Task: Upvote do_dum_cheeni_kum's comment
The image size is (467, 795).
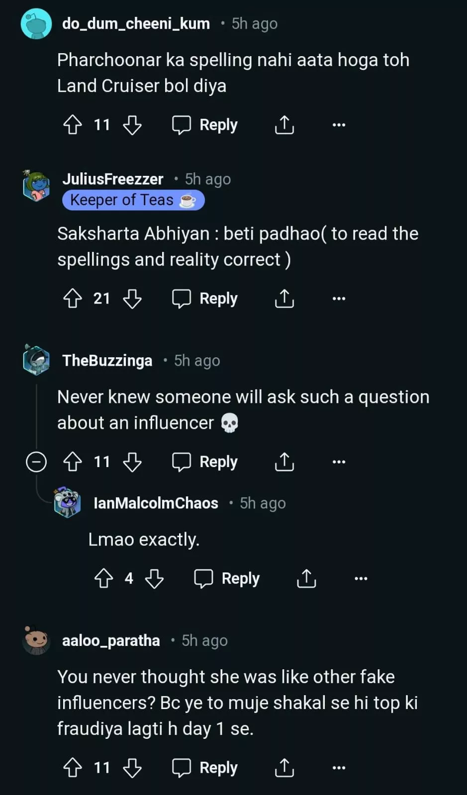Action: [x=73, y=125]
